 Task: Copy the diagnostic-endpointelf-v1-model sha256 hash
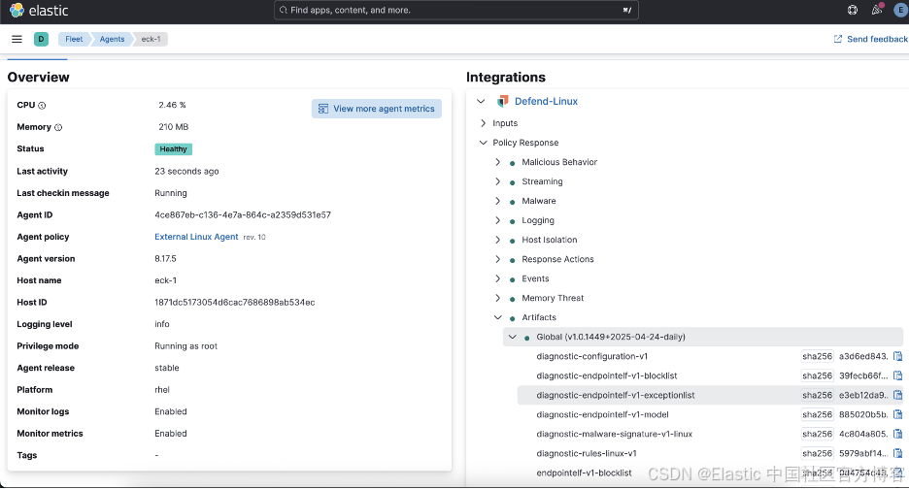point(898,414)
